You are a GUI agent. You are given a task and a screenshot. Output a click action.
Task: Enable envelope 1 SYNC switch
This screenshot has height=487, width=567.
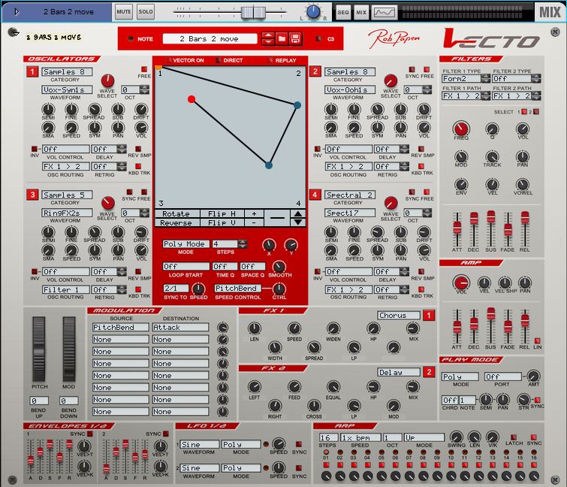pos(89,434)
